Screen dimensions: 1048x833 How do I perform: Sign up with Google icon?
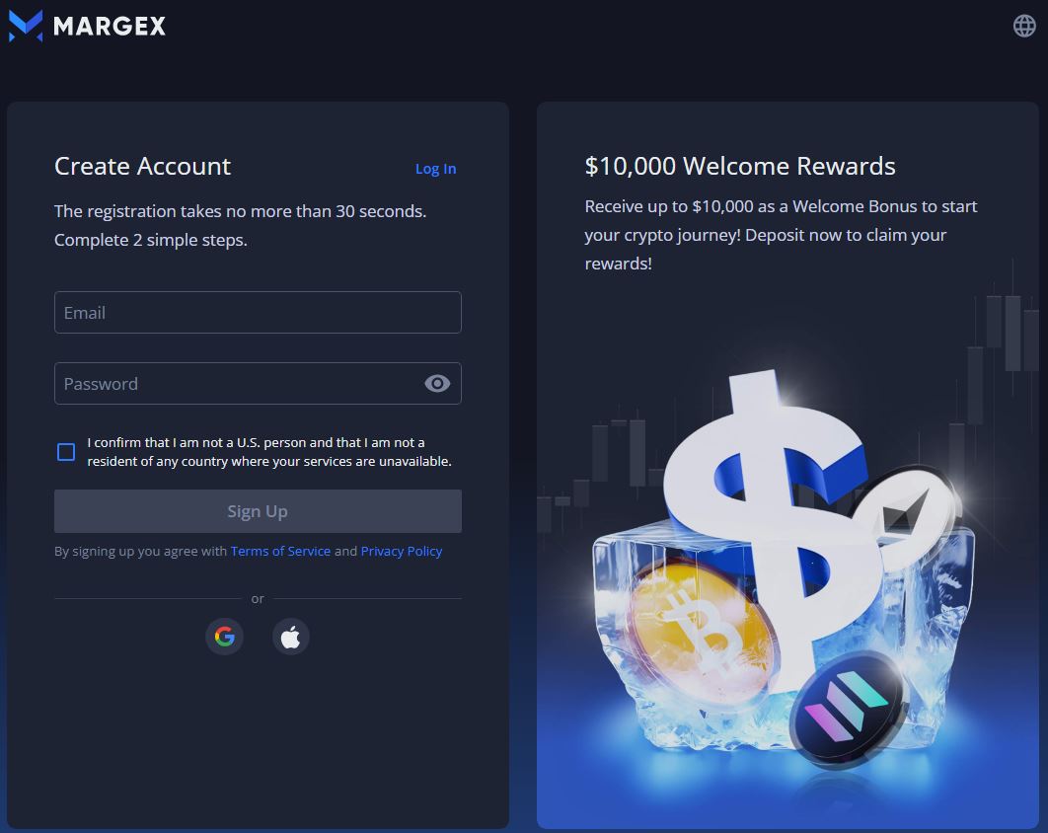tap(225, 636)
